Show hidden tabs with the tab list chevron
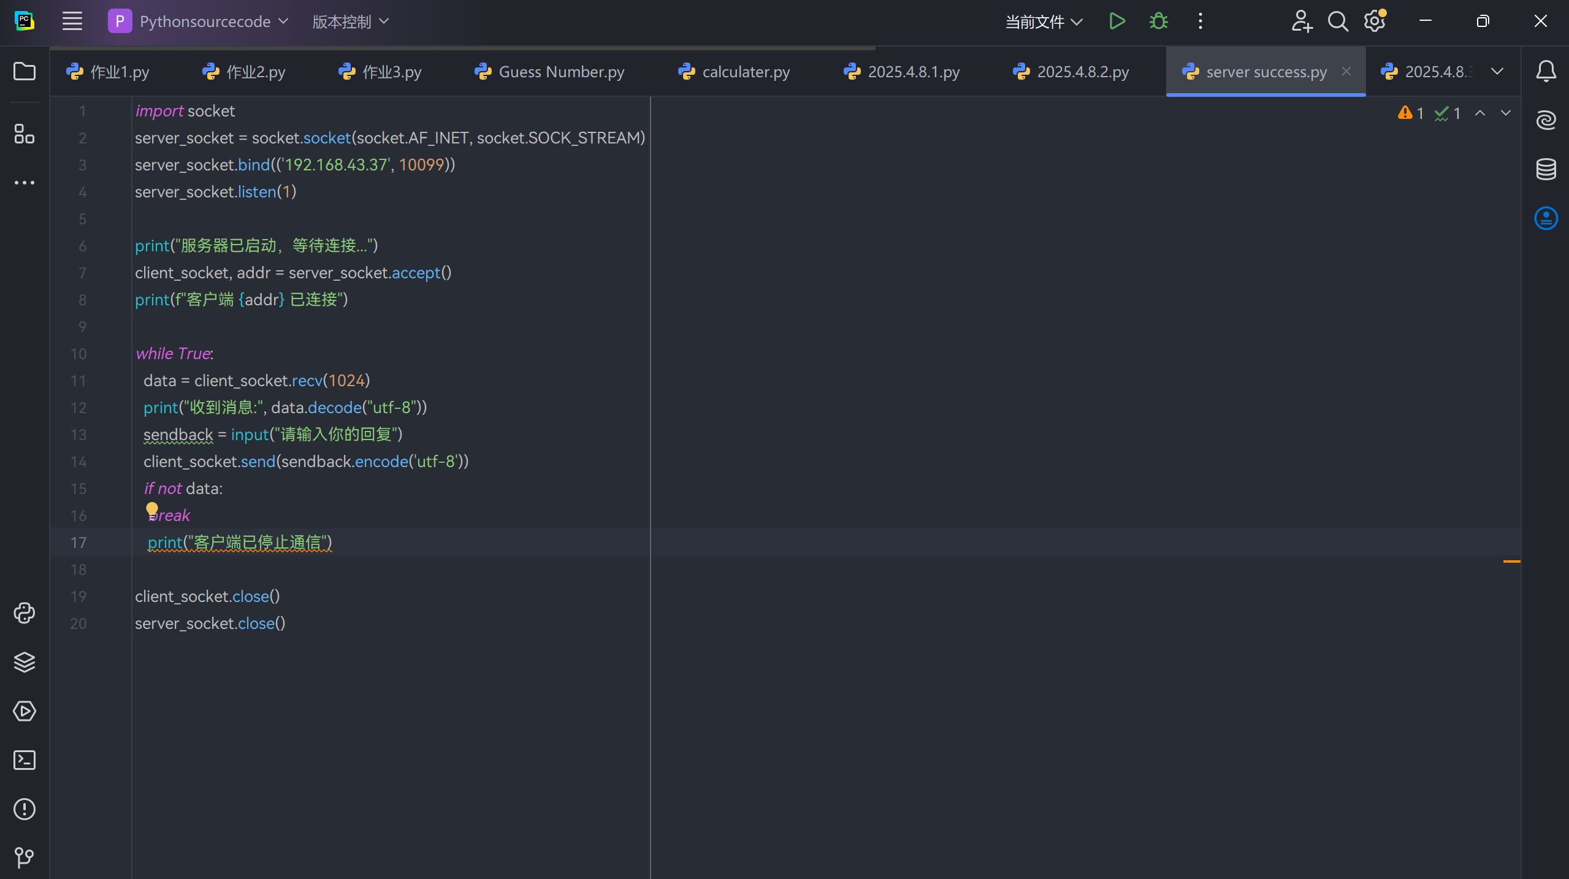Image resolution: width=1569 pixels, height=879 pixels. pyautogui.click(x=1497, y=72)
